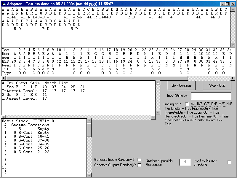
Task: Close the Adaptron window
Action: 232,4
